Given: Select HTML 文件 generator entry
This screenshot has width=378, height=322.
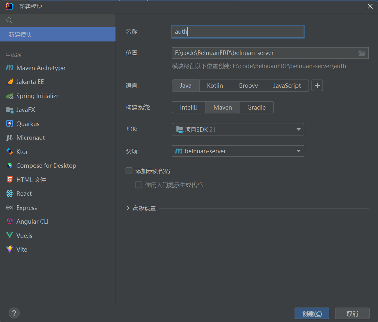Looking at the screenshot, I should pos(58,180).
